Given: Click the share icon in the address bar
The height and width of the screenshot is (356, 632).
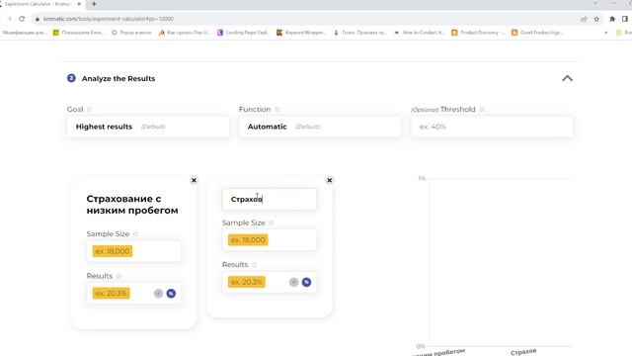Looking at the screenshot, I should (584, 19).
